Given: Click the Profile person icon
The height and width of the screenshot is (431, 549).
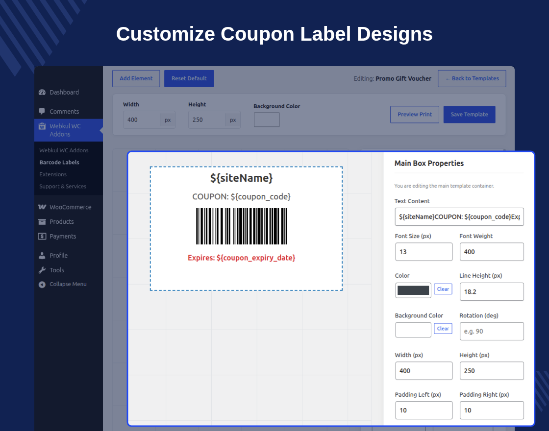Looking at the screenshot, I should pos(42,255).
